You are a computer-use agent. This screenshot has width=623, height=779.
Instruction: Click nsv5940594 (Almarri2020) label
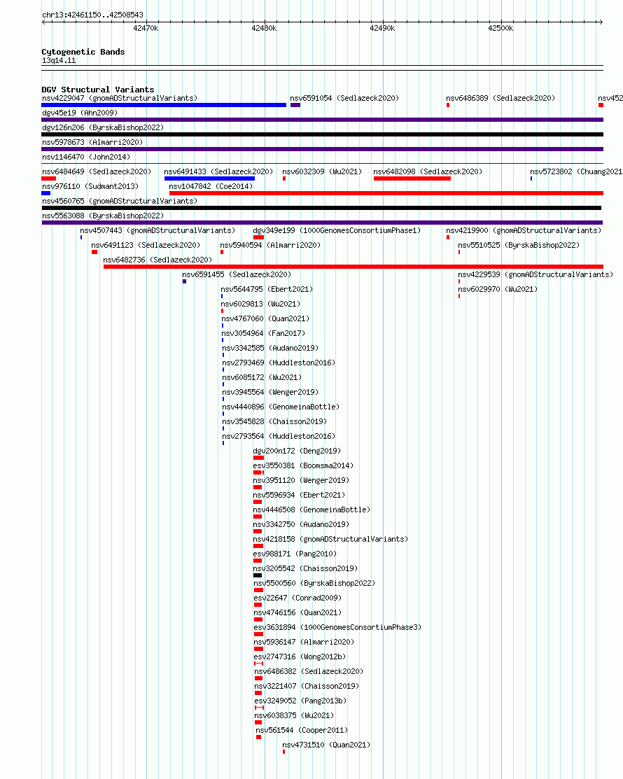pyautogui.click(x=270, y=246)
